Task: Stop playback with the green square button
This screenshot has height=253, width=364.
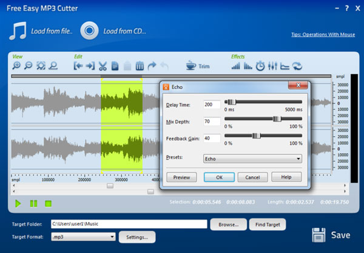Action: click(49, 203)
